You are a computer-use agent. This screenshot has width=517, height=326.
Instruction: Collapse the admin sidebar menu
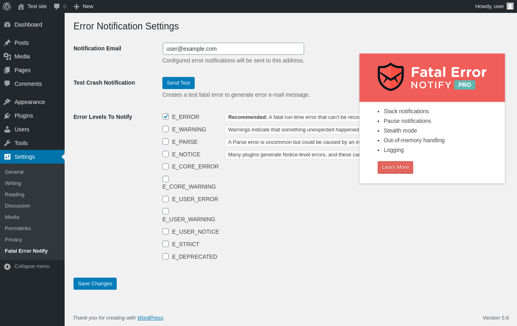click(x=27, y=266)
